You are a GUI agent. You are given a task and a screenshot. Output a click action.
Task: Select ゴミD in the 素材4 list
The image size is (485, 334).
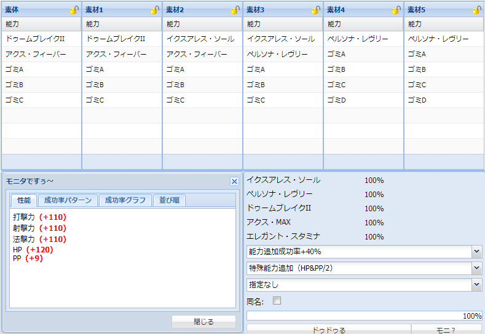click(363, 100)
